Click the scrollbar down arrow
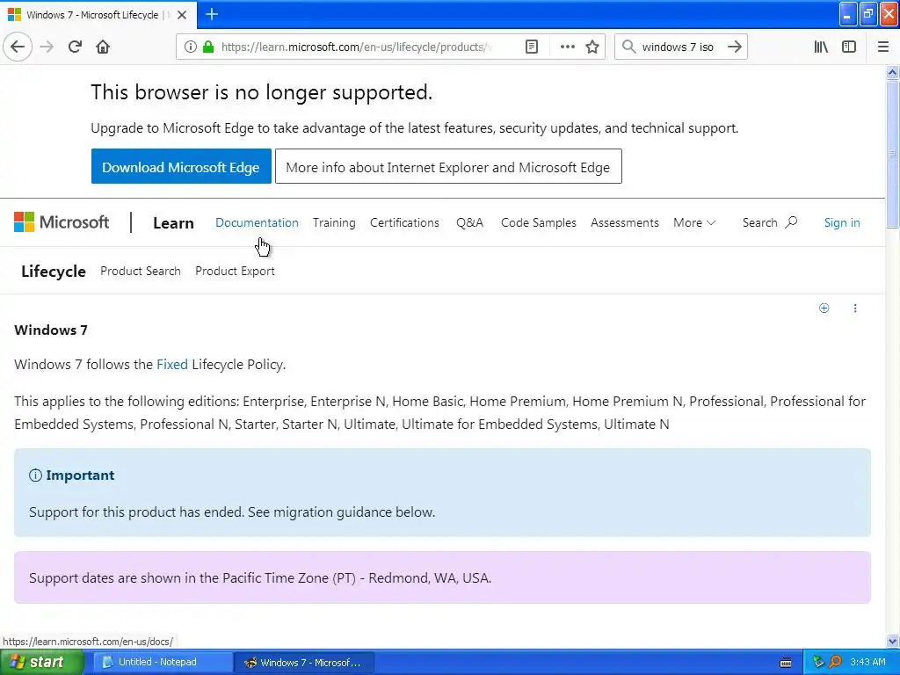 click(x=892, y=641)
